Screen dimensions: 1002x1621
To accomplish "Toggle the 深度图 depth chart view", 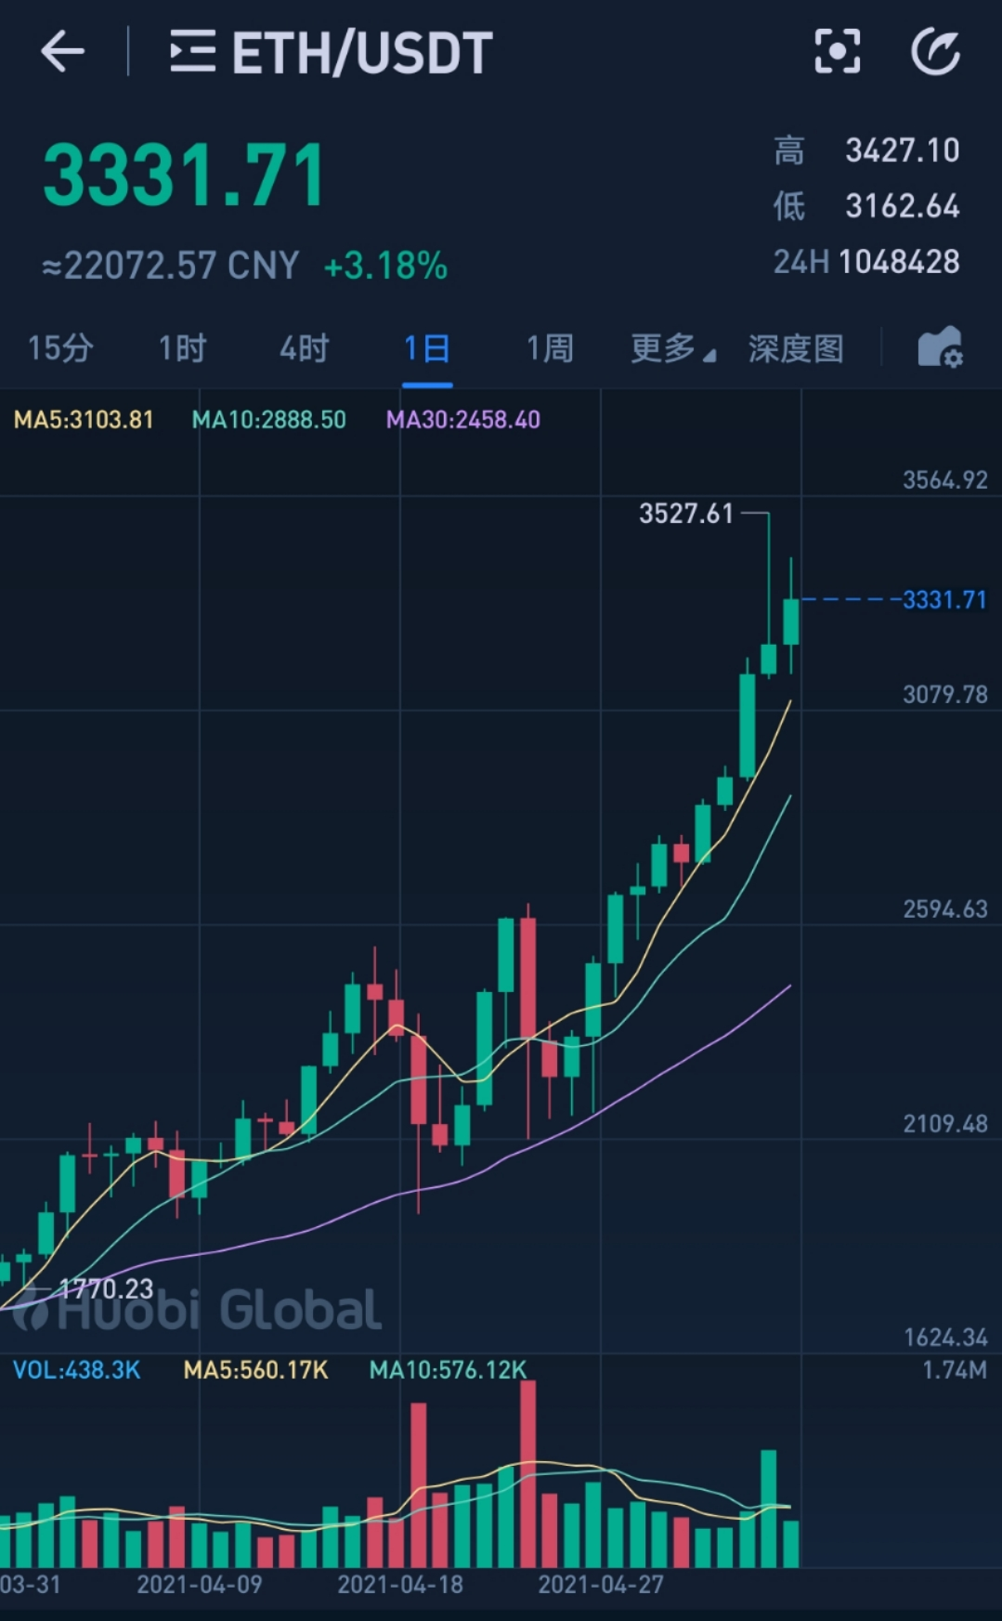I will (795, 347).
